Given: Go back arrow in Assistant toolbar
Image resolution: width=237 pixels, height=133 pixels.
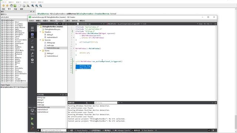Looking at the screenshot, I should [3, 6].
